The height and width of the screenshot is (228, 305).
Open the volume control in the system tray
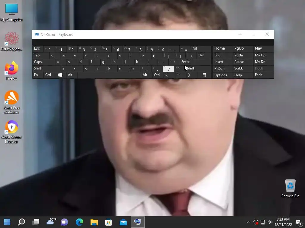(x=270, y=222)
